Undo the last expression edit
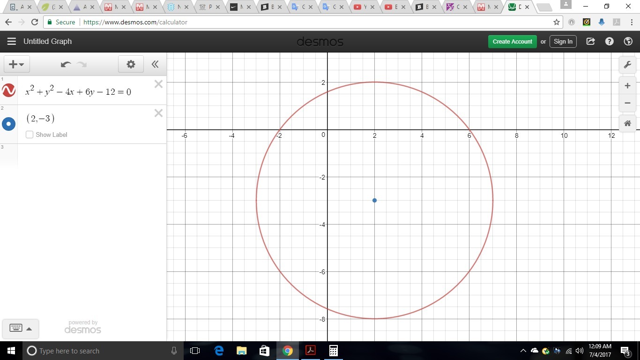This screenshot has width=640, height=360. (66, 64)
